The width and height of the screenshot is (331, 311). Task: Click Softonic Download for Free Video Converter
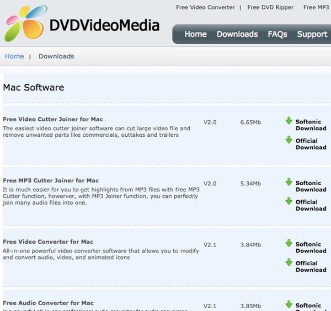click(x=311, y=247)
